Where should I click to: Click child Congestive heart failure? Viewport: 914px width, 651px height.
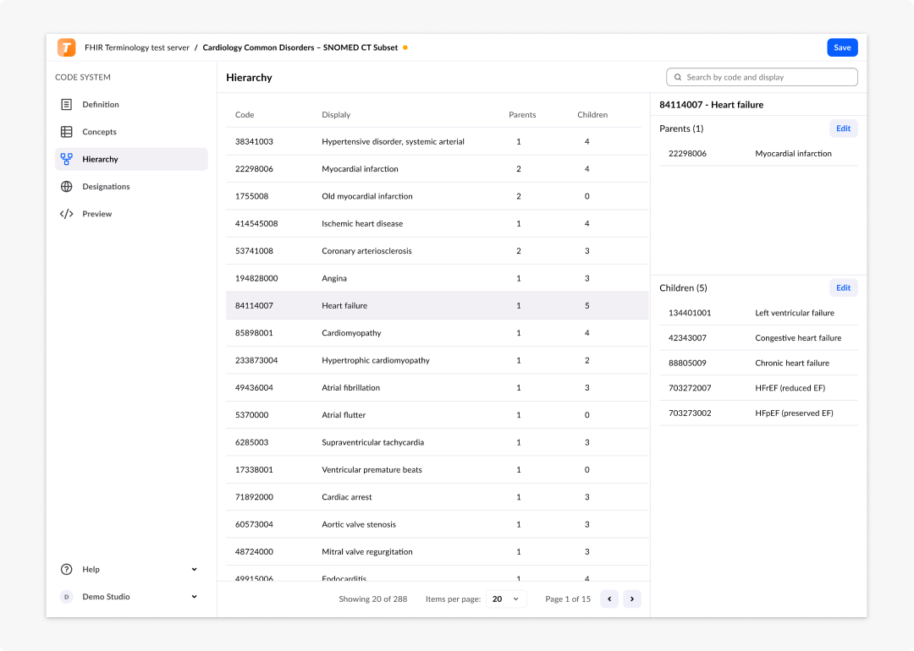coord(758,337)
